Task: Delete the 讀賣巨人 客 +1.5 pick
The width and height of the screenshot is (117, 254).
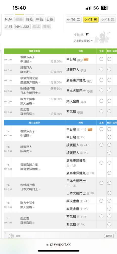Action: tap(109, 145)
